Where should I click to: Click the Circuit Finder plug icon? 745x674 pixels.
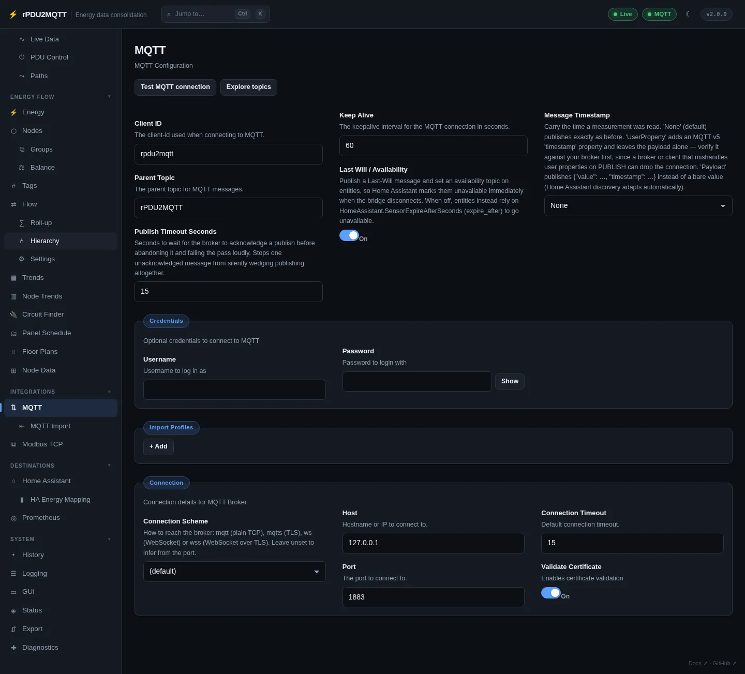coord(13,314)
